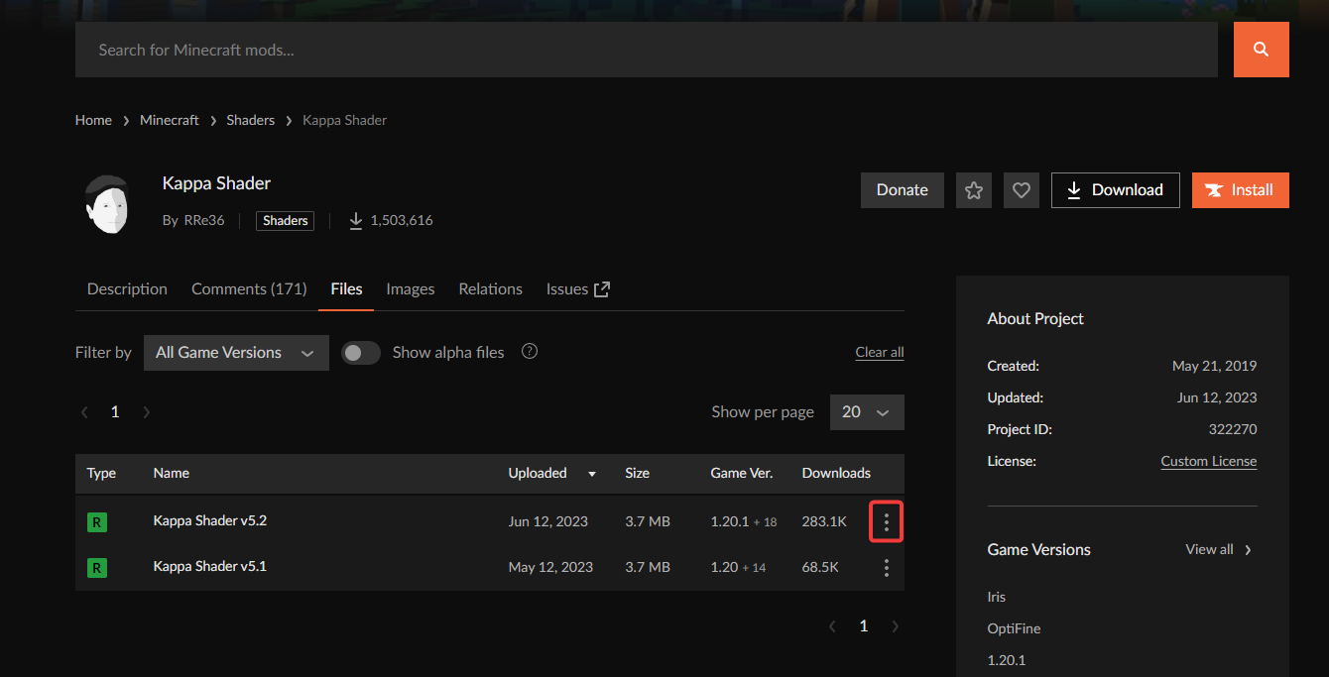Open the All Game Versions dropdown
This screenshot has width=1329, height=677.
tap(235, 352)
